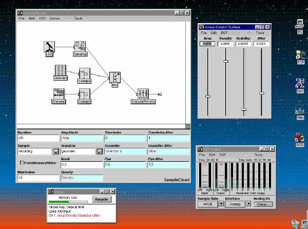Click the Analog EQ Change button

click(x=262, y=203)
